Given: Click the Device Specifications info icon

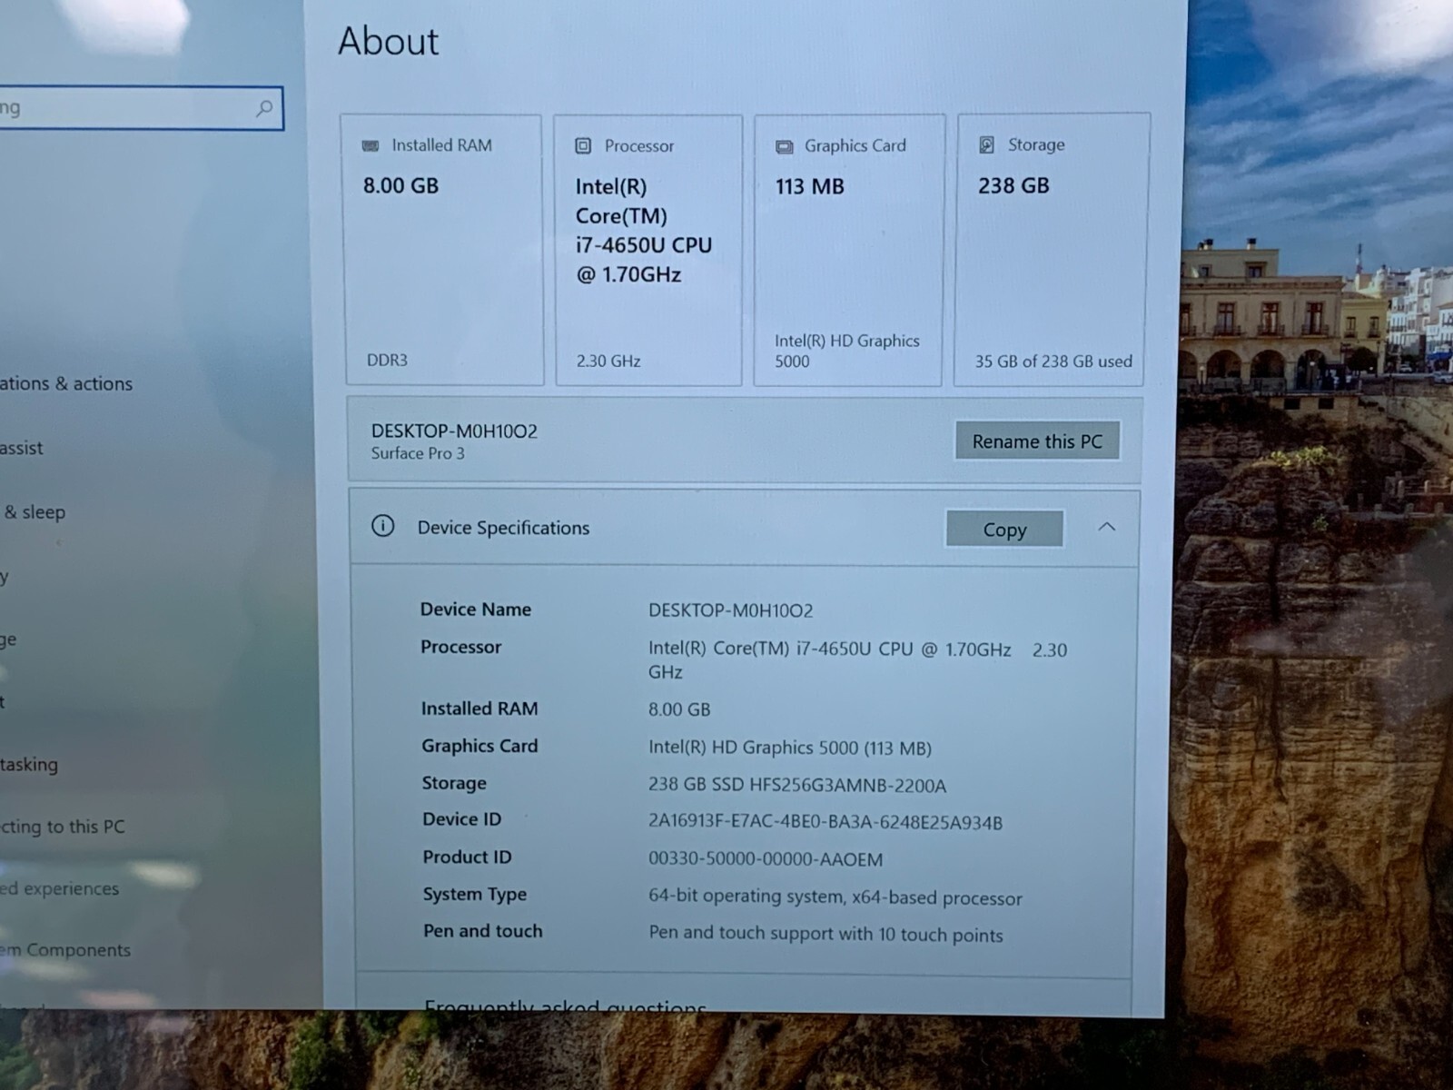Looking at the screenshot, I should [x=383, y=526].
